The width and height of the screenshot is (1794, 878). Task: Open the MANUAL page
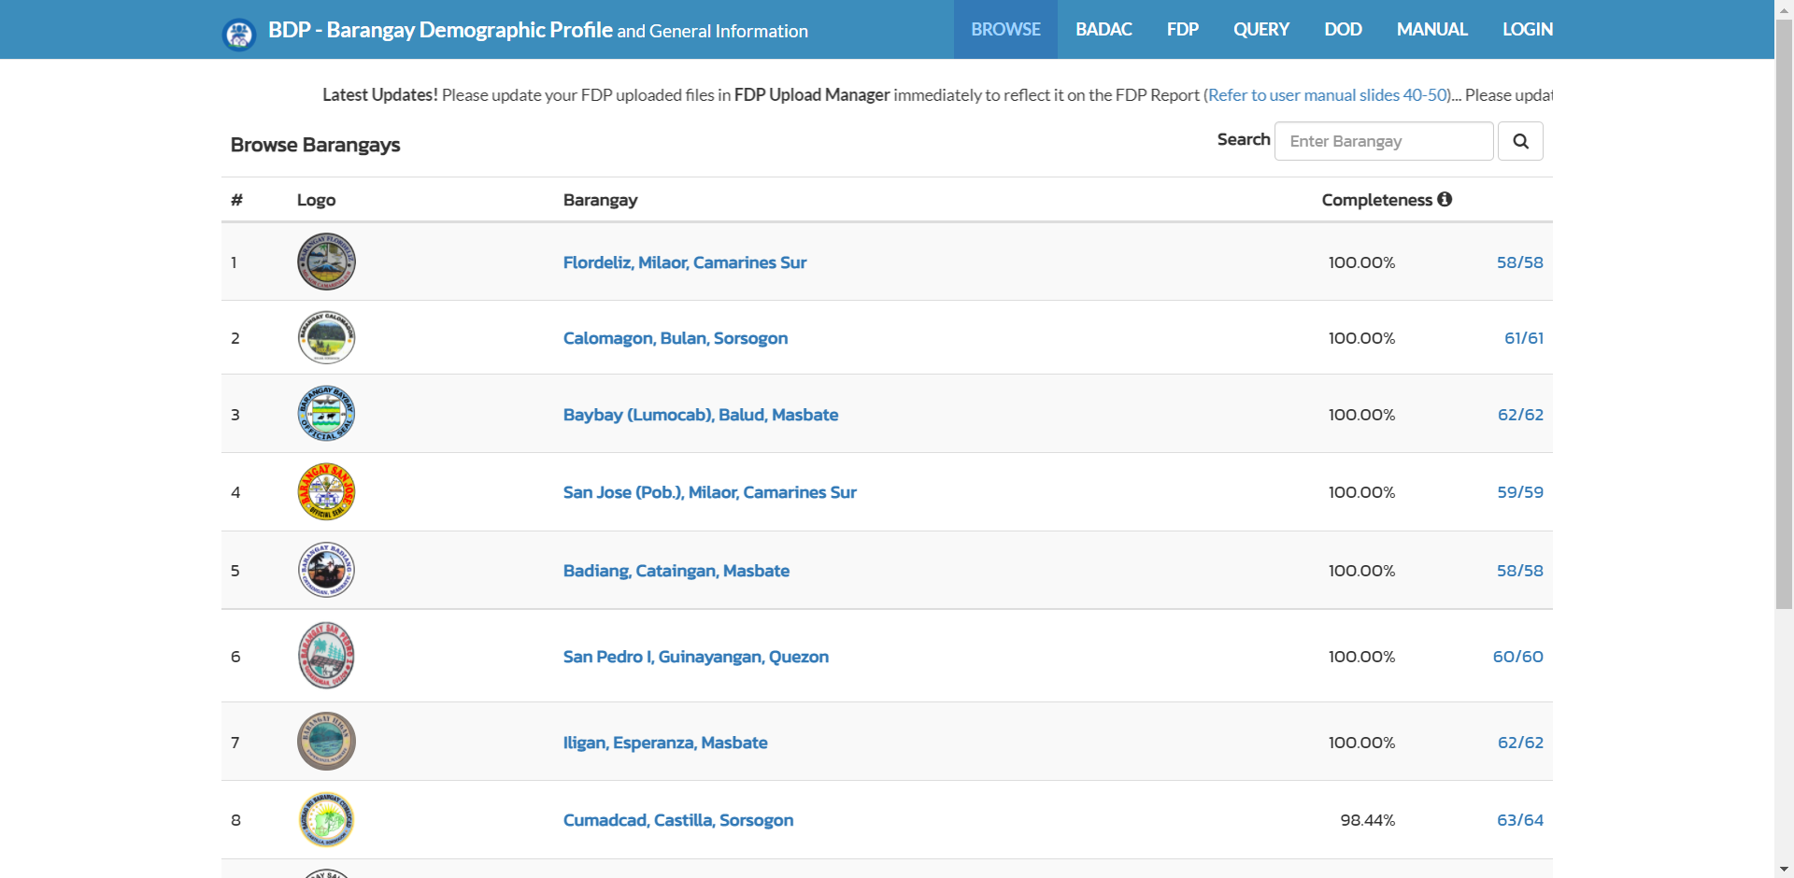click(x=1431, y=29)
